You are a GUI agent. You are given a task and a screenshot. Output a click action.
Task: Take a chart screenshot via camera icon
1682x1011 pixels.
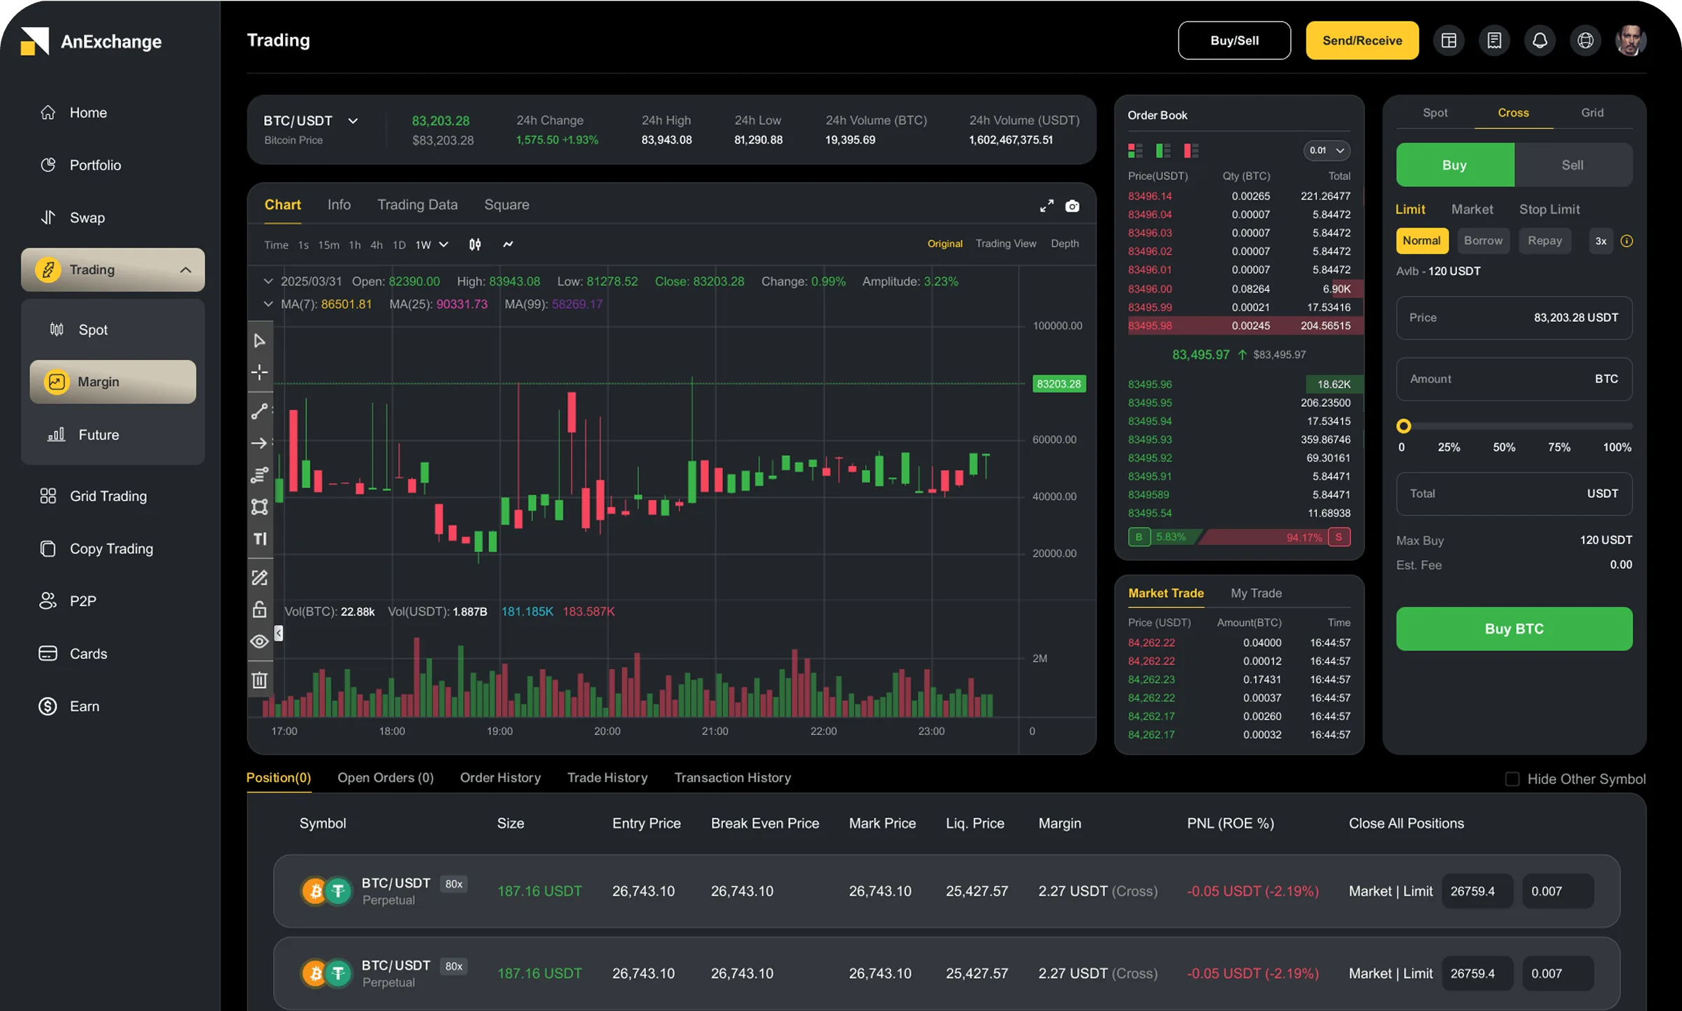click(1072, 206)
